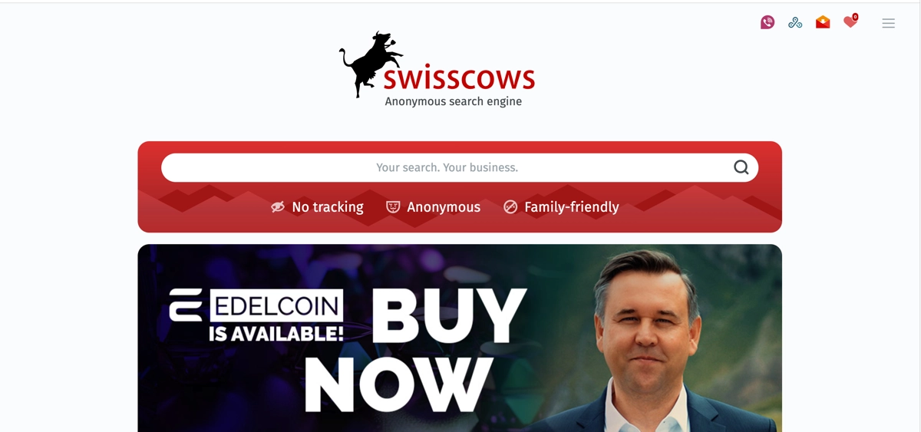
Task: Click the "Family-friendly" text label
Action: [x=572, y=207]
